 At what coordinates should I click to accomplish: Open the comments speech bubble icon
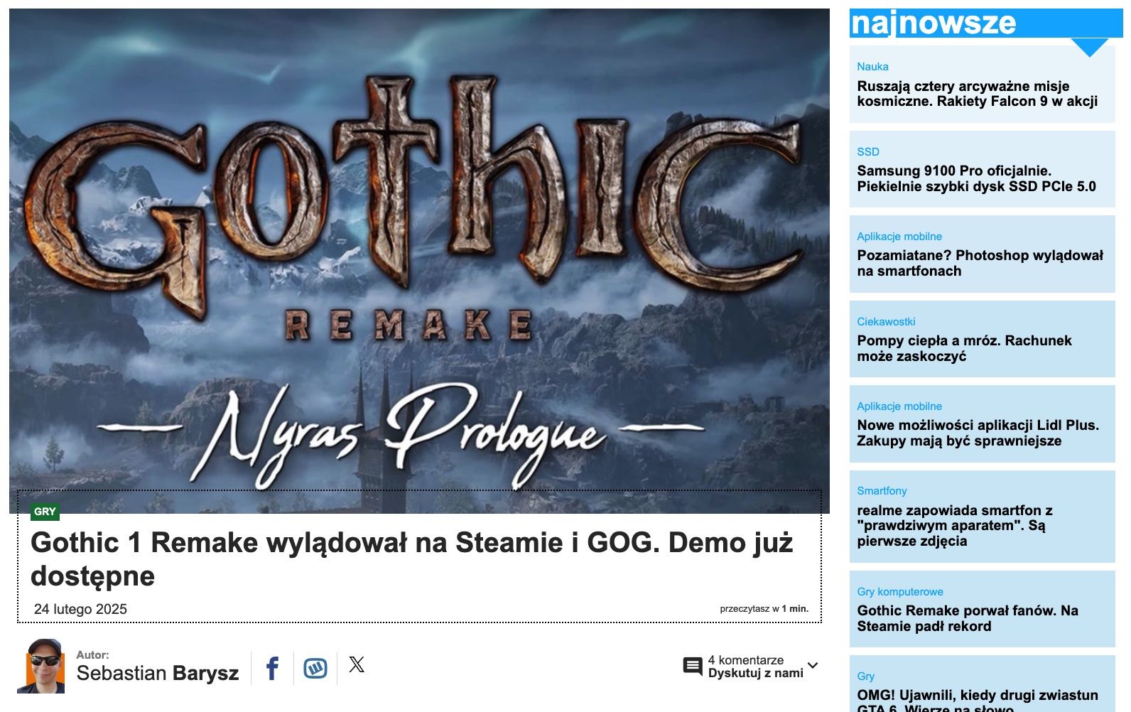(x=693, y=667)
